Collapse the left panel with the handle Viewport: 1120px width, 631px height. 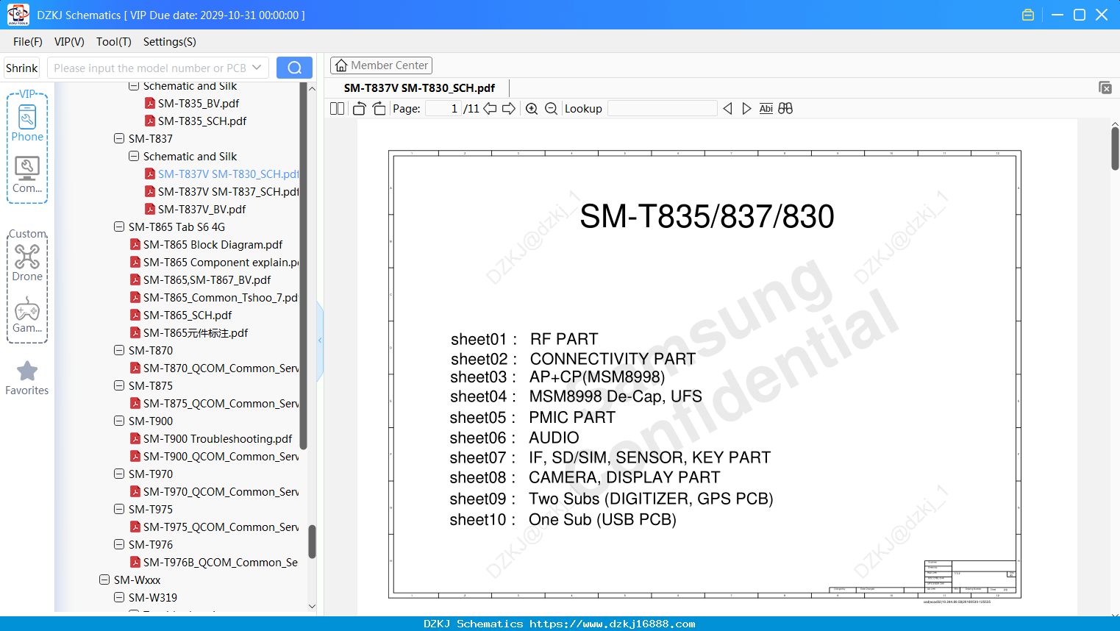coord(320,340)
